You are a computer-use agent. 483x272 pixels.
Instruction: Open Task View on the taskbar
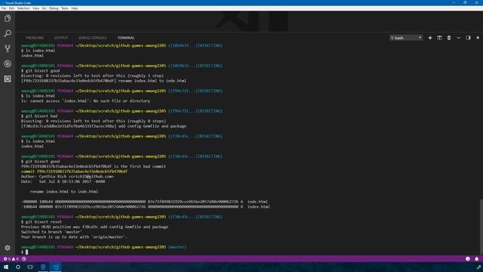(30, 267)
